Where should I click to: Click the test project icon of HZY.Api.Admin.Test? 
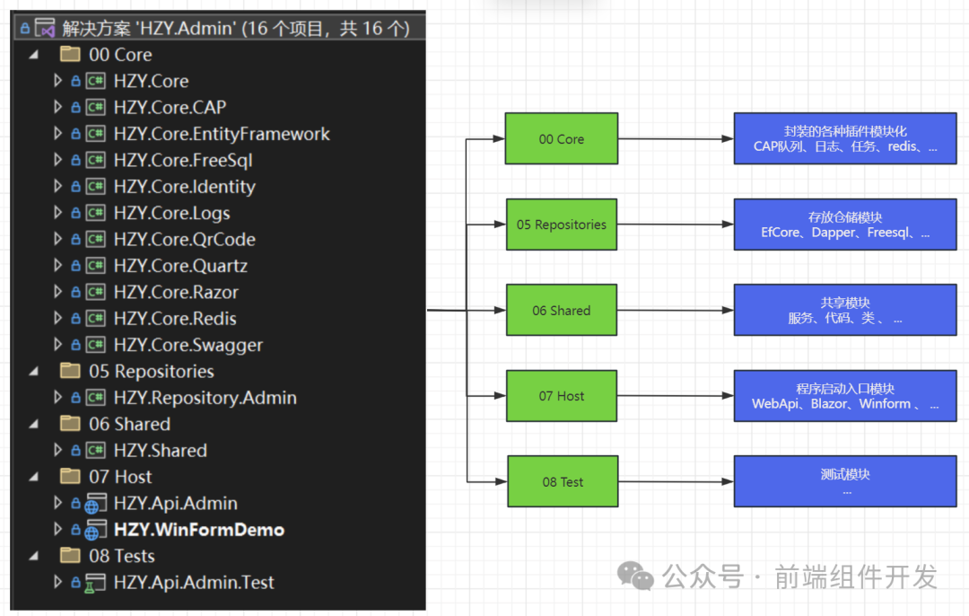click(x=95, y=583)
